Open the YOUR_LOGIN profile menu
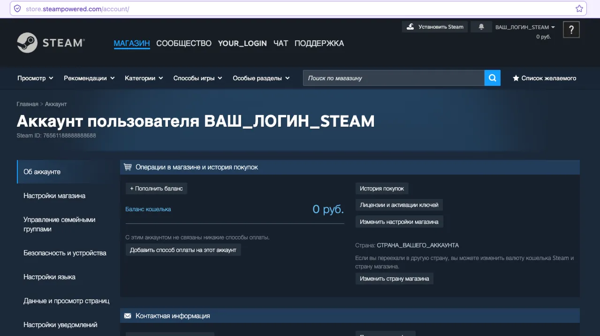 pyautogui.click(x=242, y=43)
